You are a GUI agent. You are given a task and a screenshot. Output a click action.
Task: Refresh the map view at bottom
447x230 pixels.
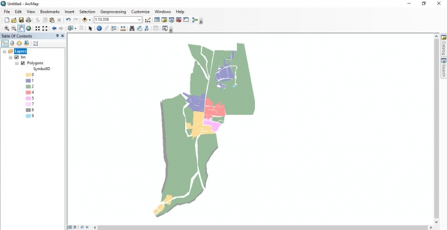pyautogui.click(x=82, y=227)
